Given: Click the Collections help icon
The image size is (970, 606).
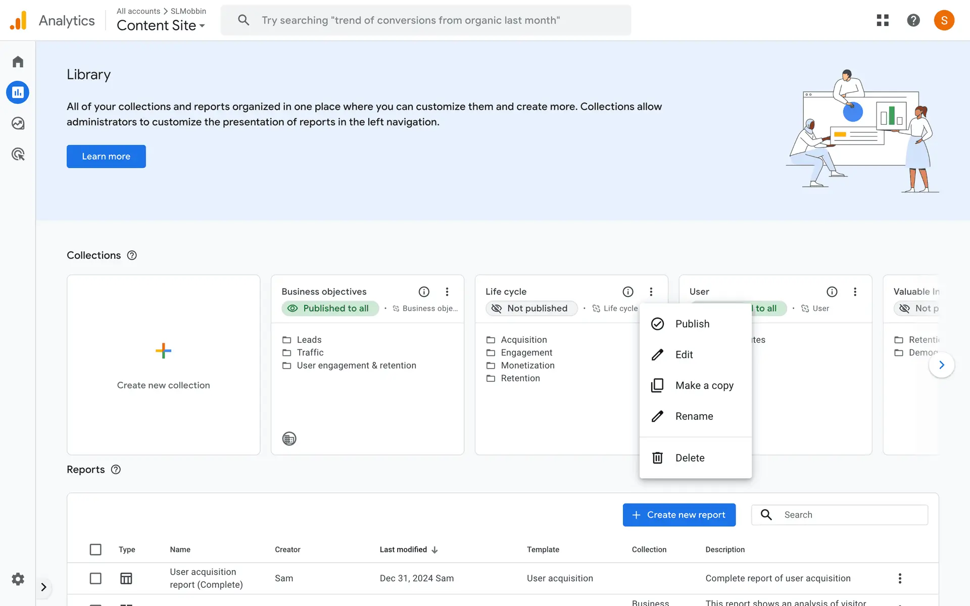Looking at the screenshot, I should click(132, 256).
